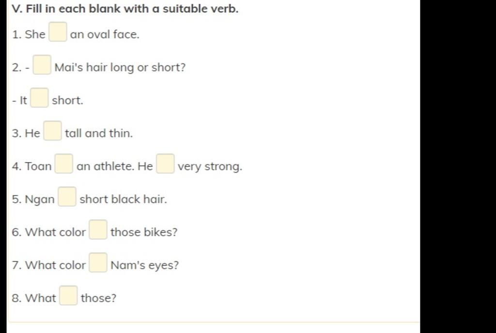This screenshot has width=496, height=333.
Task: Click the text 'an athlete. He'
Action: point(114,166)
